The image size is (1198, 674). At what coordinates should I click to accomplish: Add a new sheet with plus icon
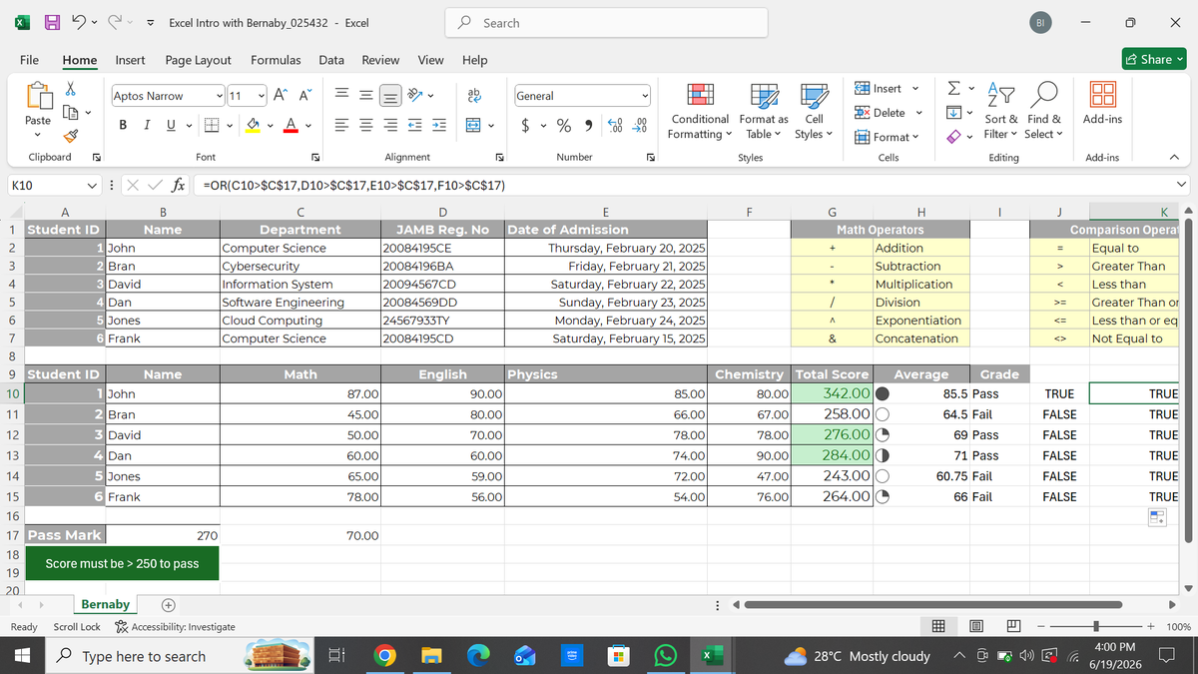pos(169,605)
